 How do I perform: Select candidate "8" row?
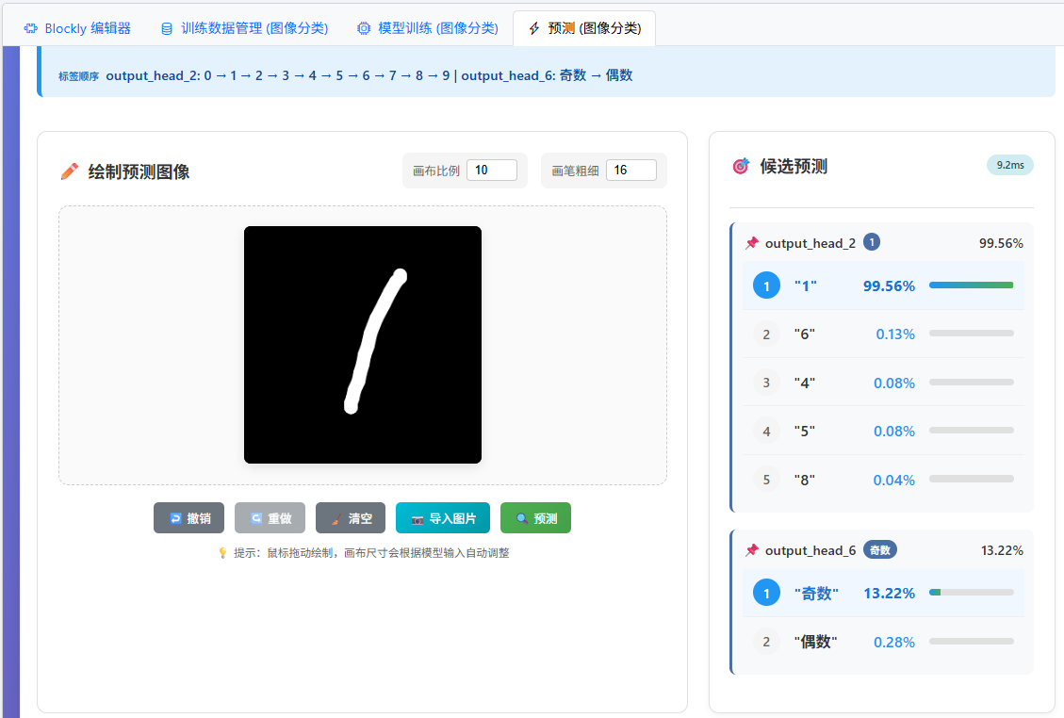(883, 480)
